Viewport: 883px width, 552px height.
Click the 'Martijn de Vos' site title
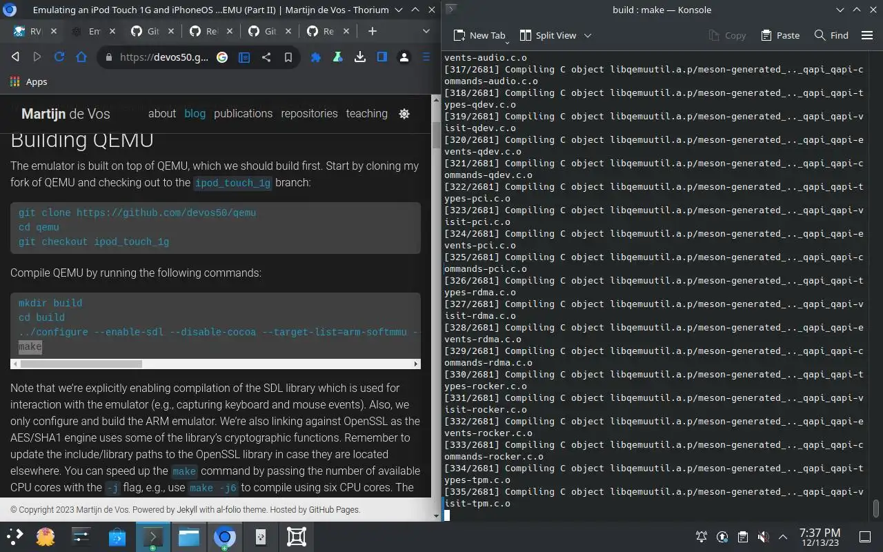(66, 114)
